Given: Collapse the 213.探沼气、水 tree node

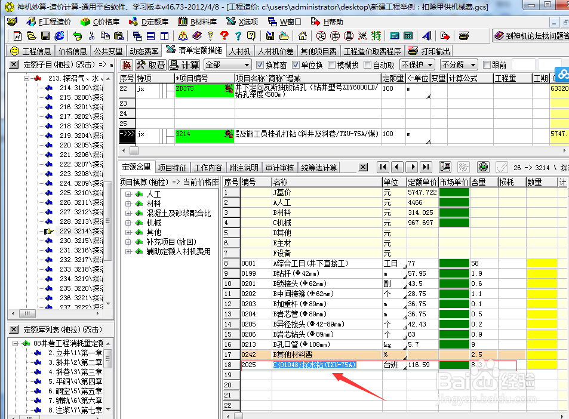Looking at the screenshot, I should point(26,78).
